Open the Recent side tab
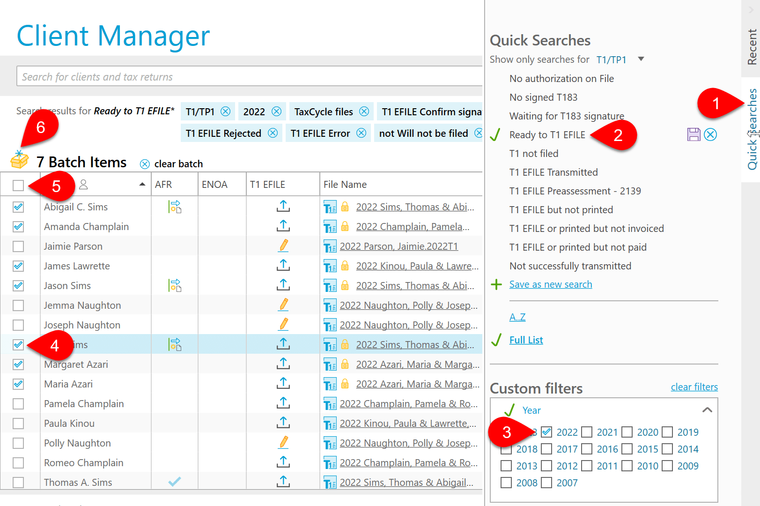The width and height of the screenshot is (760, 506). (x=751, y=46)
